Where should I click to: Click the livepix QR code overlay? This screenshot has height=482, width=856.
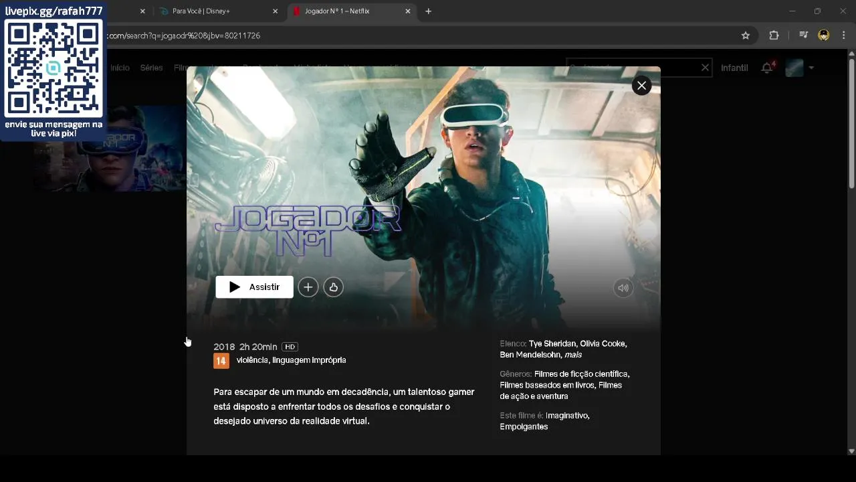pos(53,68)
